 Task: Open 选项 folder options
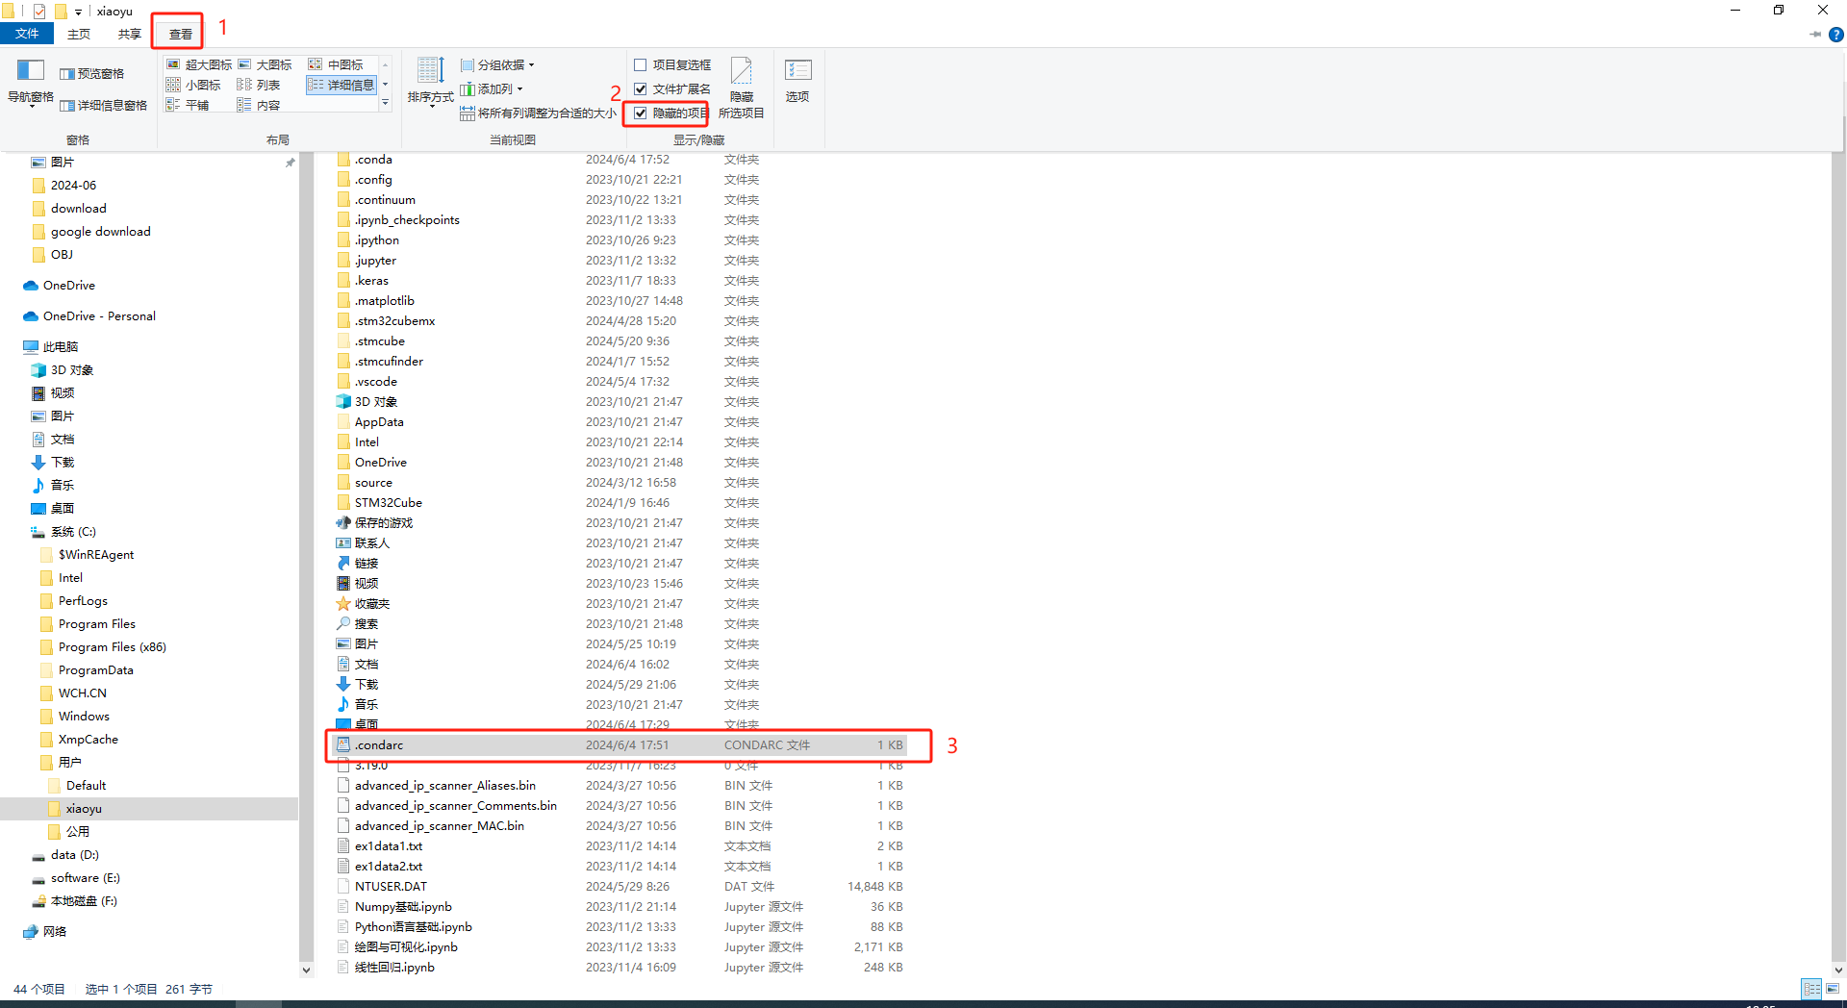tap(797, 83)
